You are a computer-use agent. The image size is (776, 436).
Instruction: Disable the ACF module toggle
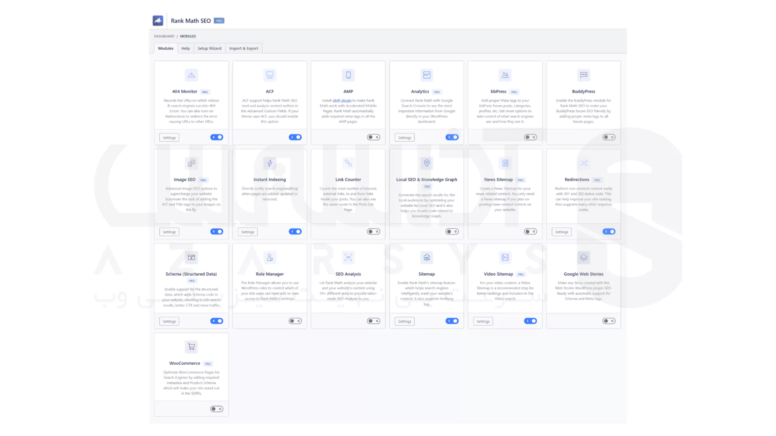(x=295, y=137)
